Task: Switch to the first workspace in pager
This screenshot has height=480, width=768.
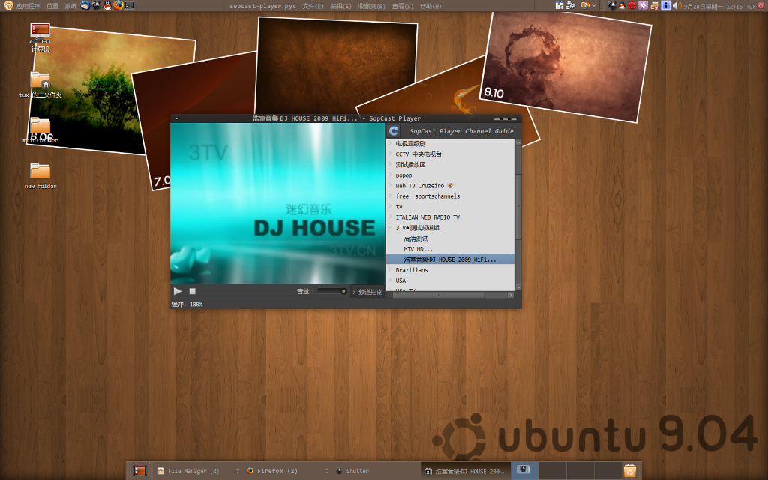Action: click(x=524, y=470)
